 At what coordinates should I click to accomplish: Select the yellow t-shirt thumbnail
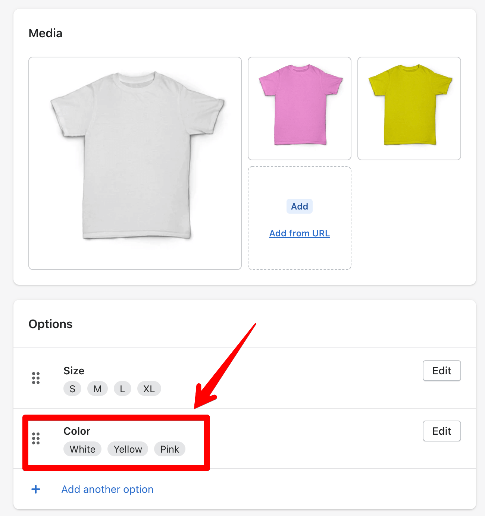pyautogui.click(x=409, y=108)
